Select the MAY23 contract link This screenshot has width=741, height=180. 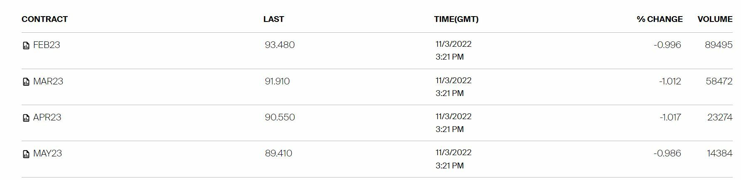(47, 153)
